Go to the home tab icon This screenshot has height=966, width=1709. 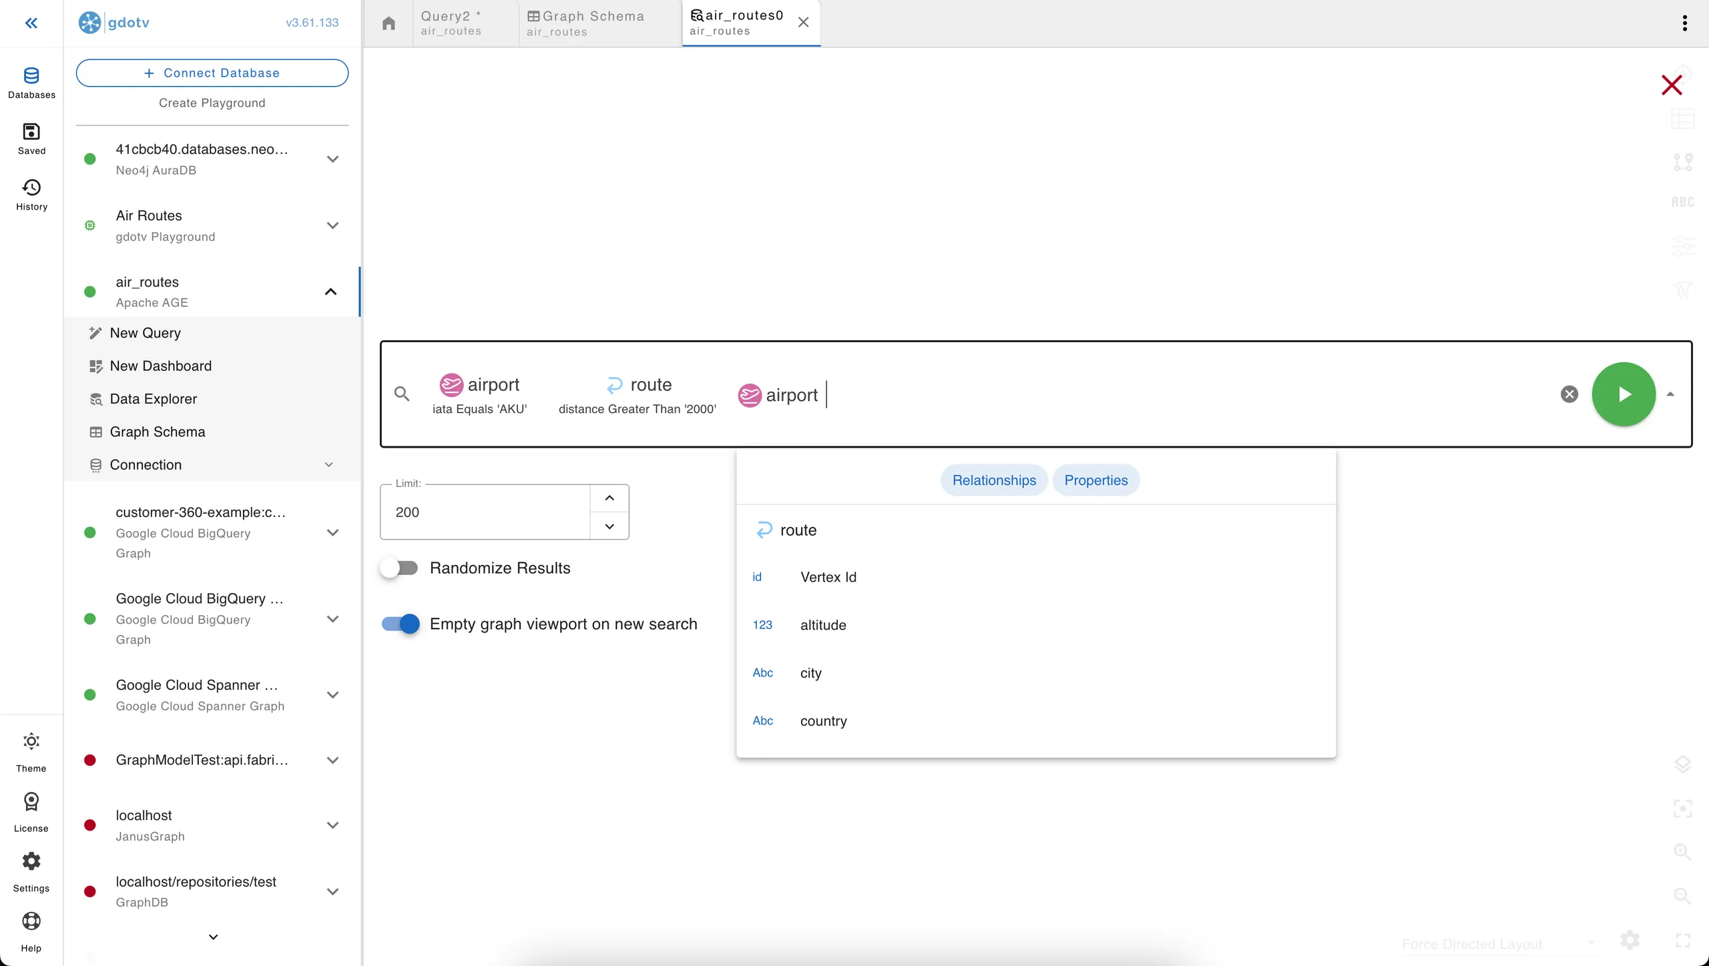pos(389,23)
